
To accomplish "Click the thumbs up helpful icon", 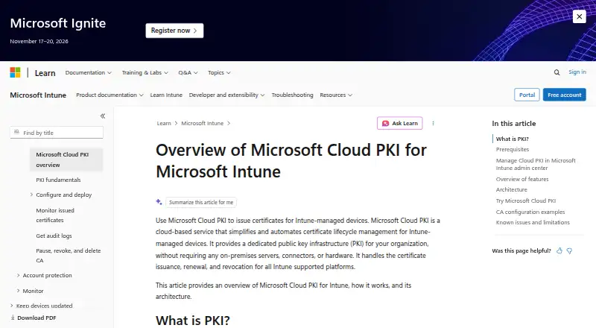I will point(559,250).
